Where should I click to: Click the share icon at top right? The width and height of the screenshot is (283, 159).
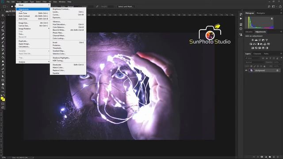point(280,7)
